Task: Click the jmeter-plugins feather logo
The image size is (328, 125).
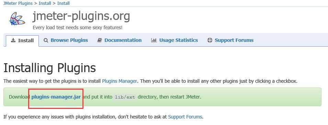Action: click(x=18, y=19)
